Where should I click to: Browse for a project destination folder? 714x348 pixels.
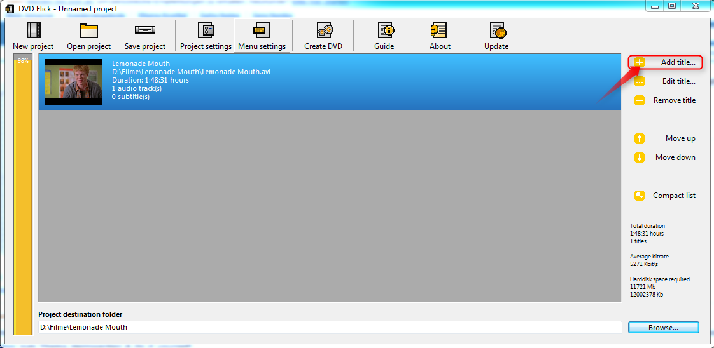point(663,328)
